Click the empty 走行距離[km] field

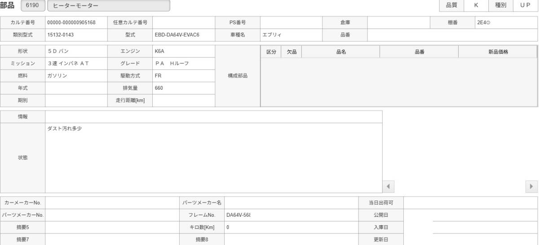[x=183, y=101]
